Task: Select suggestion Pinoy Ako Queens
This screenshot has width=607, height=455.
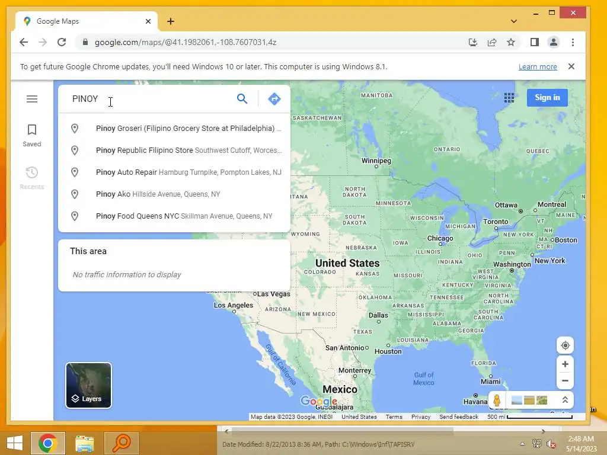Action: pyautogui.click(x=174, y=194)
